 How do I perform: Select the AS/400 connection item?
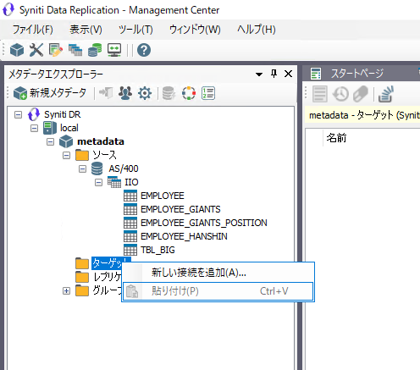coord(124,168)
